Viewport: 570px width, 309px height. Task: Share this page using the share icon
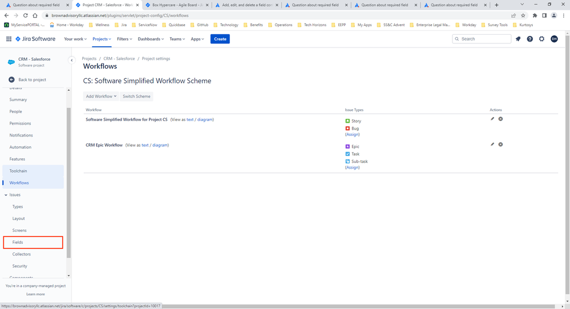click(514, 15)
